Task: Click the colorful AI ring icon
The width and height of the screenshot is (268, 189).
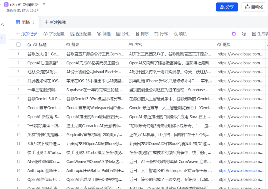Action: coord(234,34)
